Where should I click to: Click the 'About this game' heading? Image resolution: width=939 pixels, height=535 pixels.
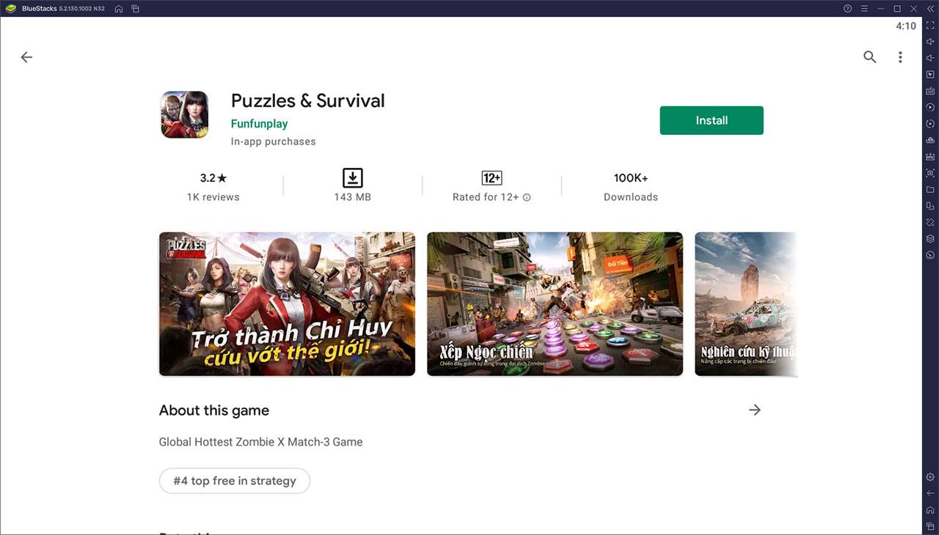pos(214,410)
